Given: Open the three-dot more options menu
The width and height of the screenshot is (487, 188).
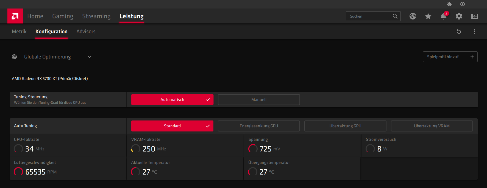Looking at the screenshot, I should 474,32.
